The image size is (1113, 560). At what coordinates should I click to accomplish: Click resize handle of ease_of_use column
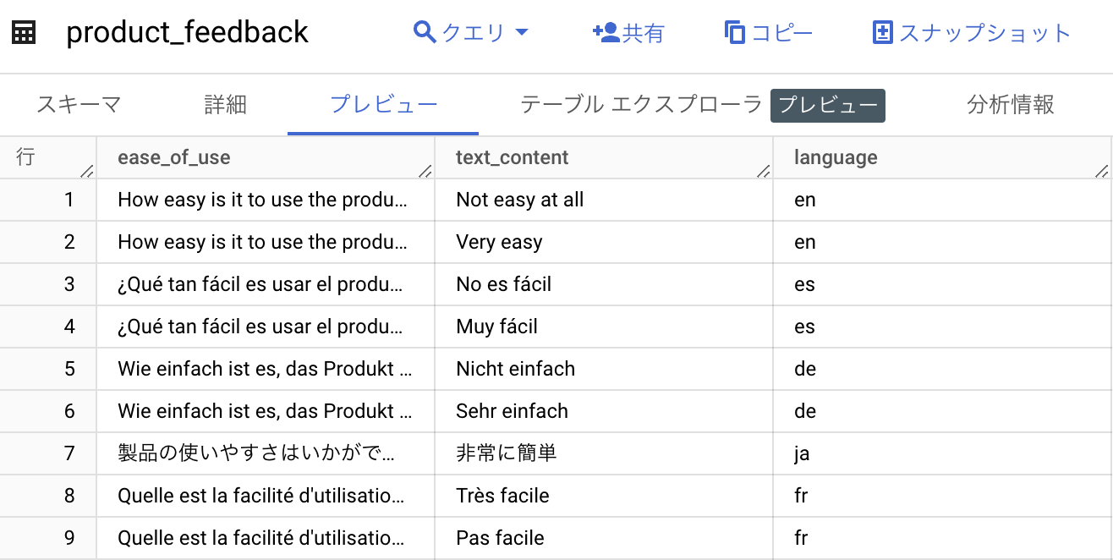pos(425,171)
